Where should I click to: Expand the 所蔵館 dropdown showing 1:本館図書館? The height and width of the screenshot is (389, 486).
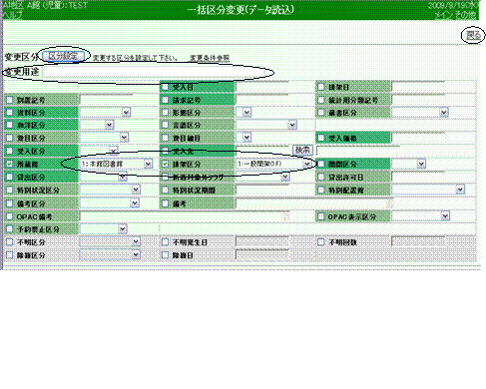pyautogui.click(x=116, y=164)
